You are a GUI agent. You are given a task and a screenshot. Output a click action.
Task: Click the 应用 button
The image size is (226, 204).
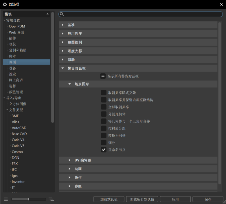click(x=175, y=199)
